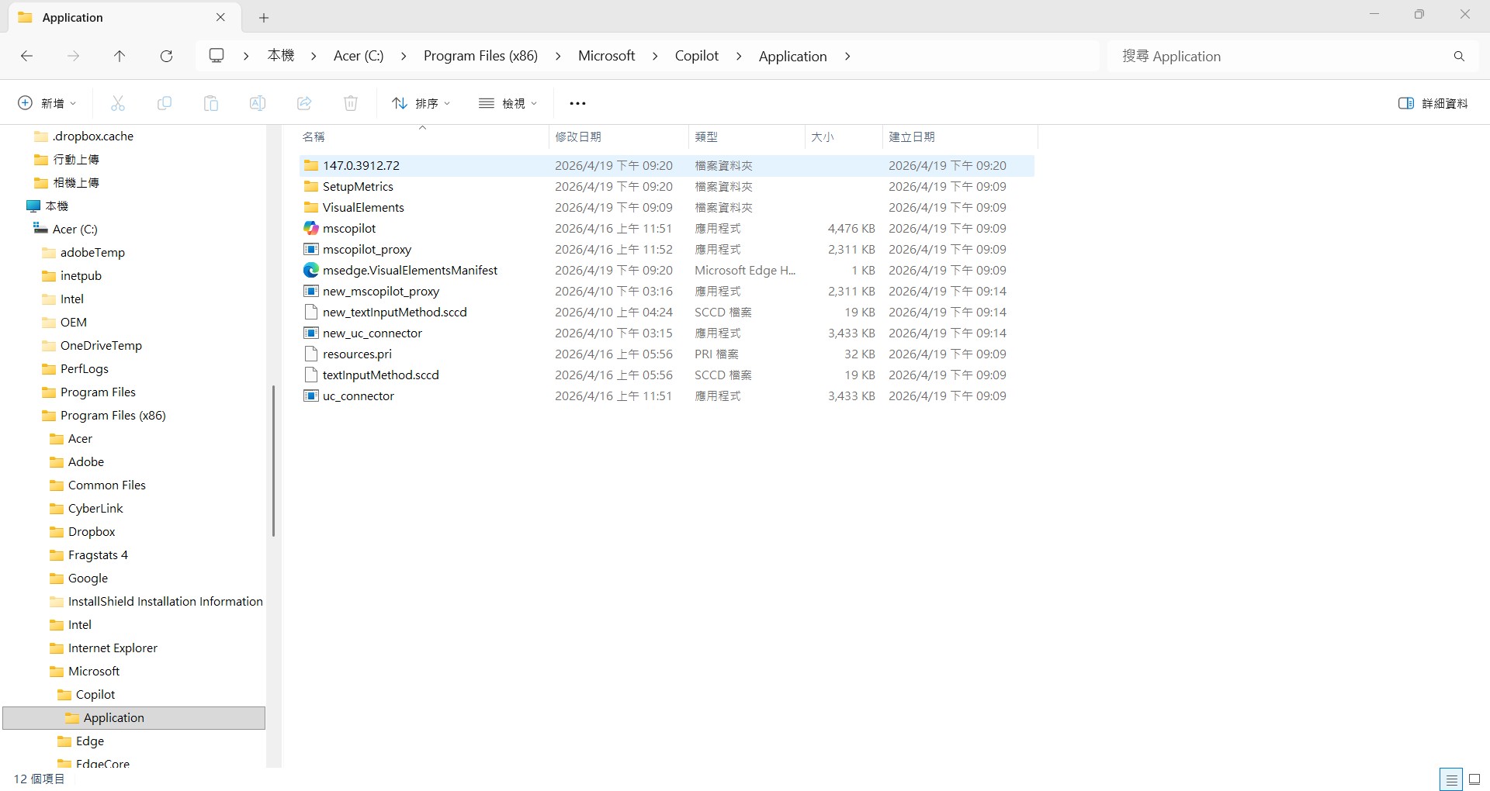Go back to previous folder
The height and width of the screenshot is (791, 1490).
tap(26, 56)
